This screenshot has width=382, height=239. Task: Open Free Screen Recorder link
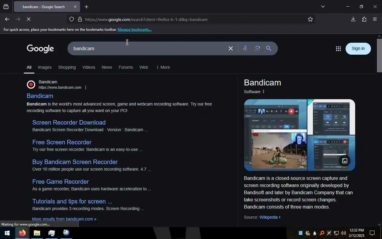click(62, 142)
